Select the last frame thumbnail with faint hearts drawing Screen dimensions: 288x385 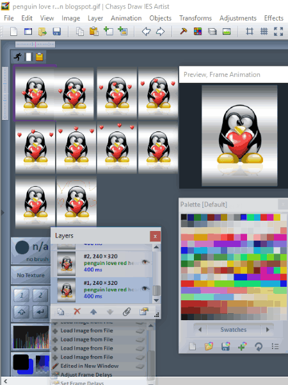(77, 202)
